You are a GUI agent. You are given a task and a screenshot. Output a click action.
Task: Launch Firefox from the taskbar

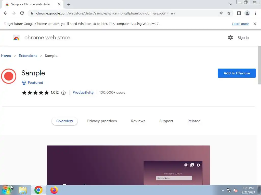pyautogui.click(x=54, y=190)
